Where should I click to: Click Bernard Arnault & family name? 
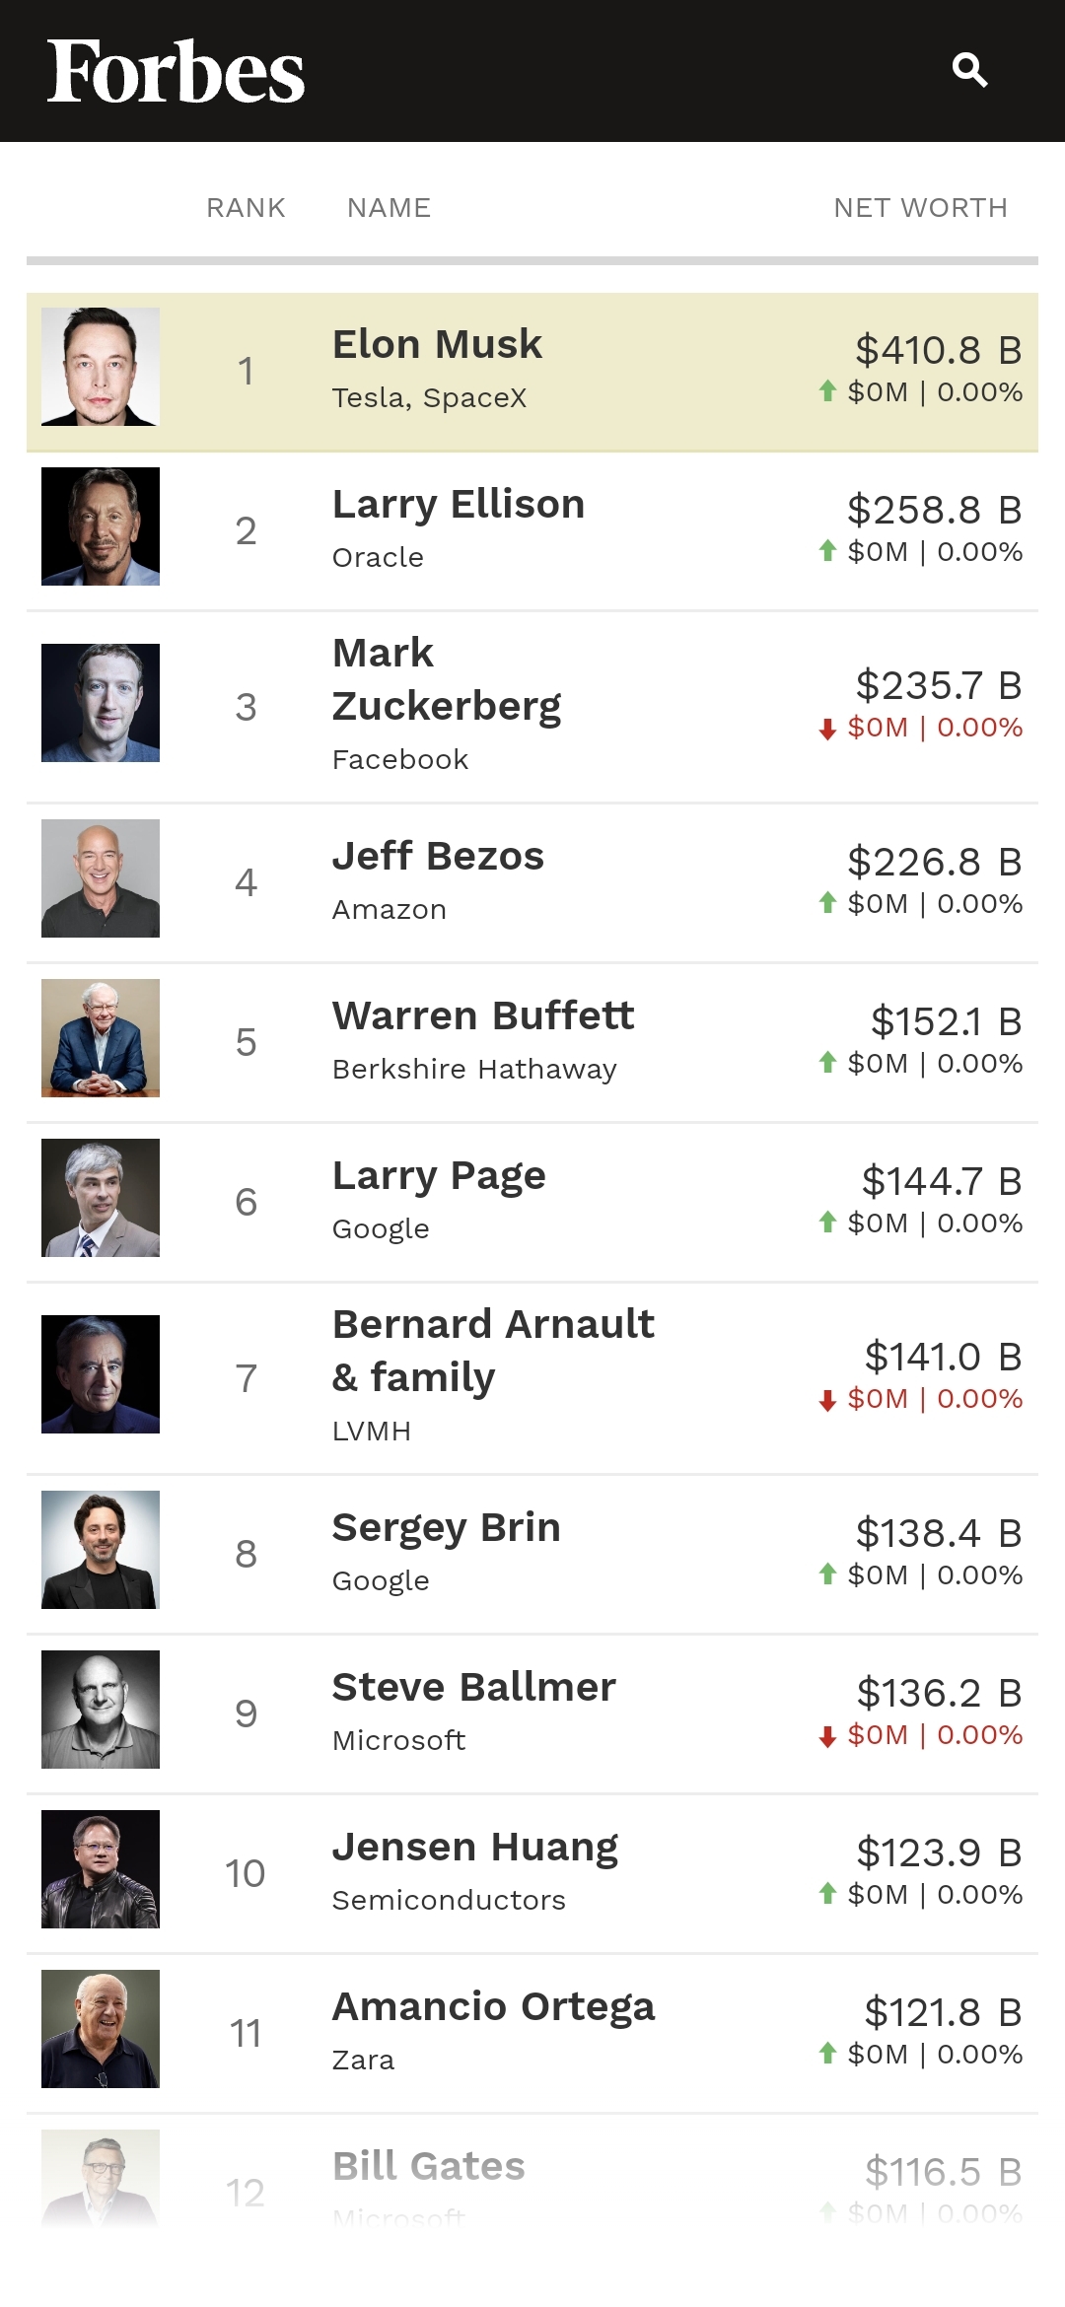pos(493,1351)
